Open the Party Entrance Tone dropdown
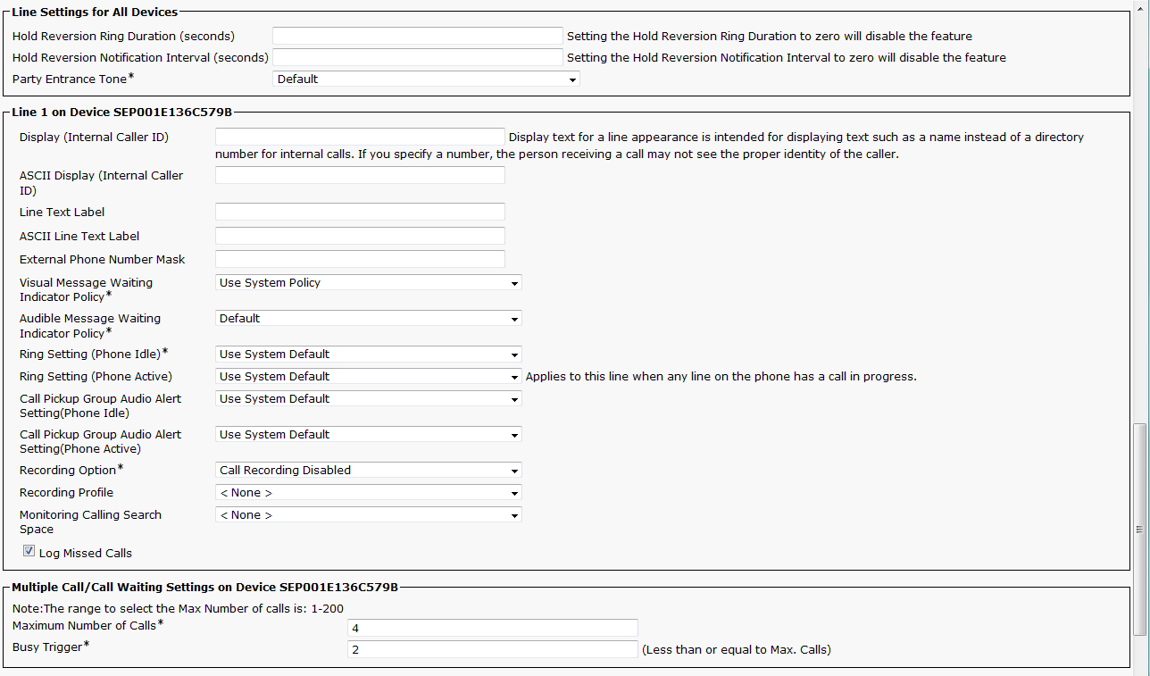The height and width of the screenshot is (676, 1150). point(426,79)
